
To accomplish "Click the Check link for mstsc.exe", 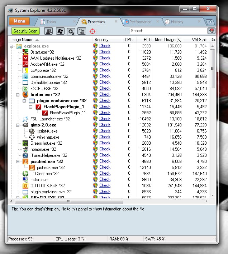I will [x=105, y=179].
